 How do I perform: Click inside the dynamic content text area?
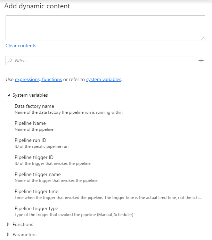104,28
